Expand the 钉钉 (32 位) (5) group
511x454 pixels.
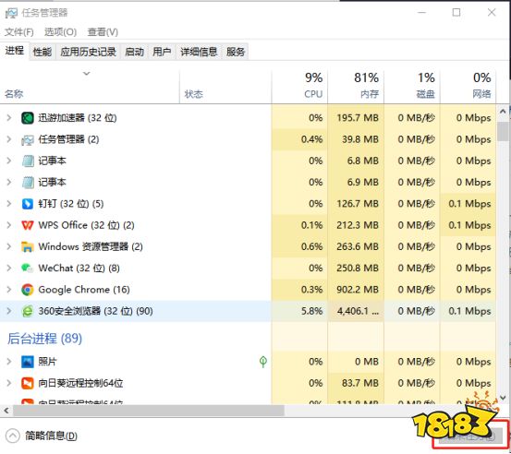9,204
